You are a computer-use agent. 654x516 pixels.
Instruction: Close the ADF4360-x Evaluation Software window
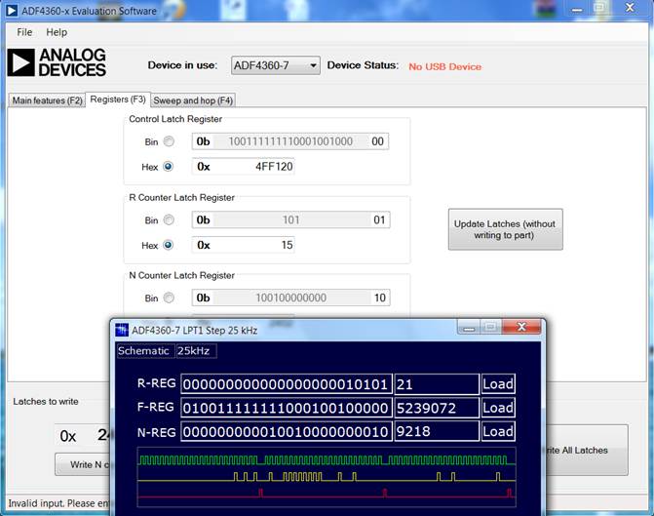[x=630, y=8]
